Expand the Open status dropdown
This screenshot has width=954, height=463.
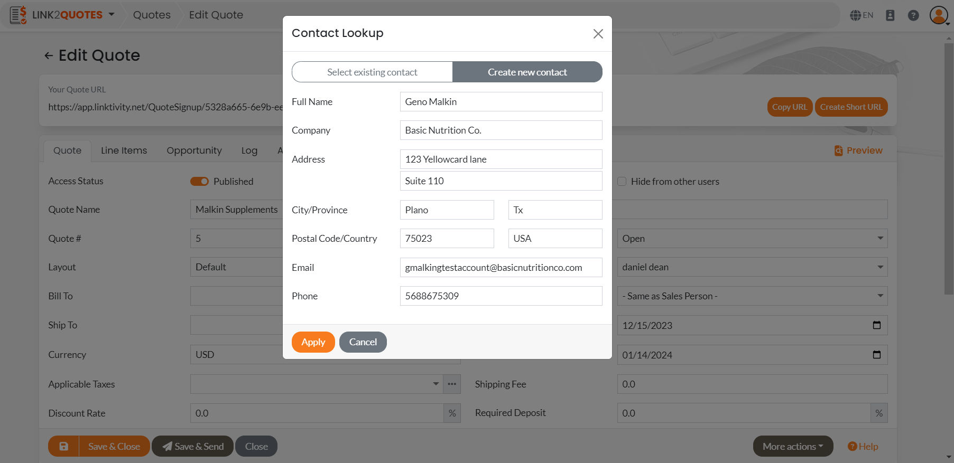[752, 239]
